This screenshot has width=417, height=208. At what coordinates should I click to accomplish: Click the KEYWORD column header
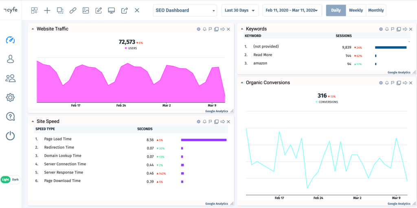(x=253, y=36)
